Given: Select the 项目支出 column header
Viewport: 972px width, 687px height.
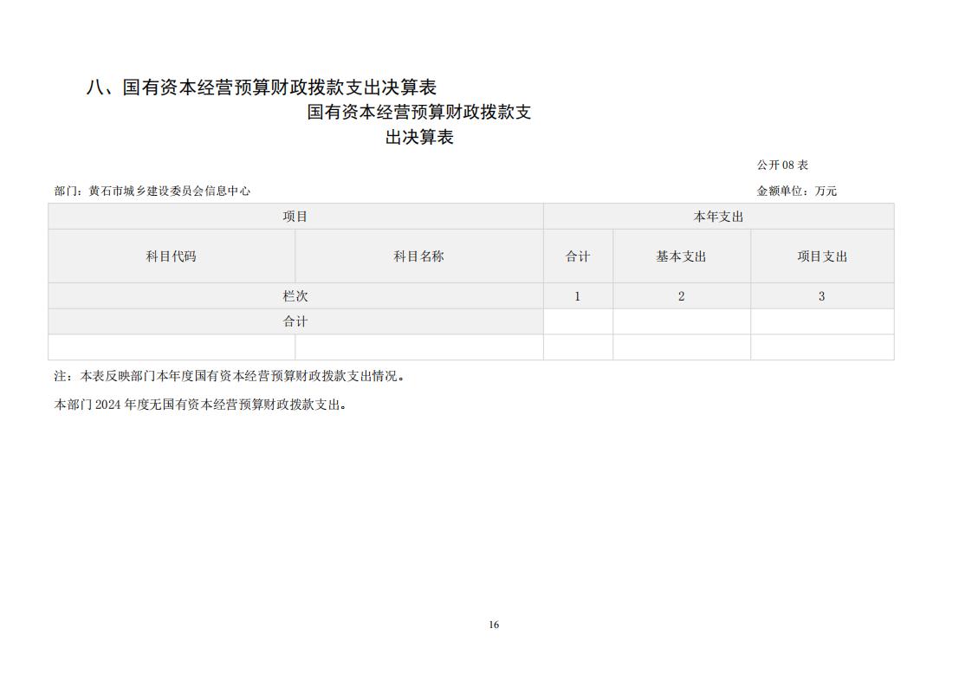Looking at the screenshot, I should click(x=822, y=256).
